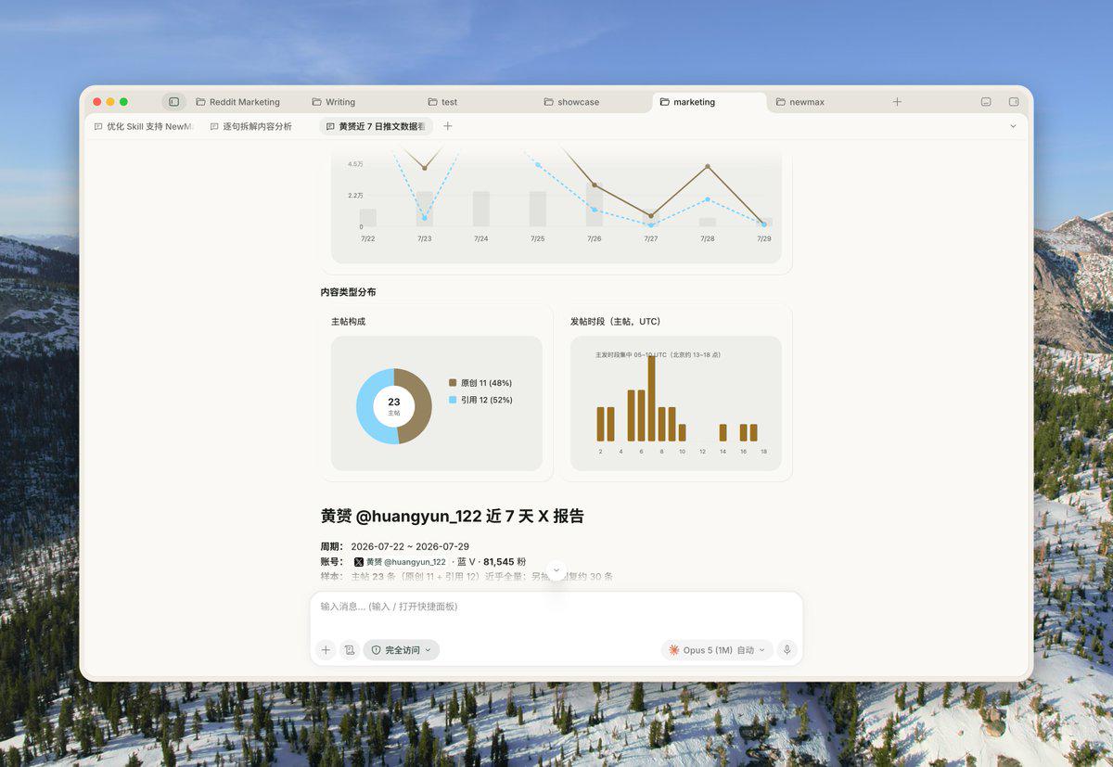Toggle the bottom panel layout icon
Screen dimensions: 1113x767
pyautogui.click(x=986, y=102)
